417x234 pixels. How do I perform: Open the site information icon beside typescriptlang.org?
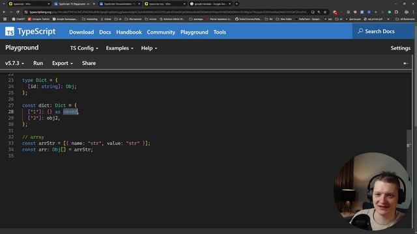(x=26, y=12)
